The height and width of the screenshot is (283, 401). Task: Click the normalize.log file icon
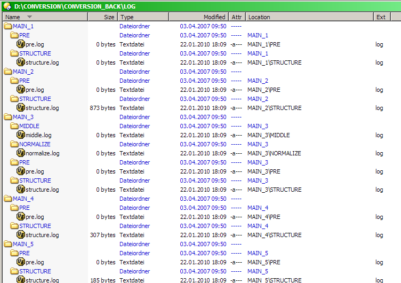[21, 153]
